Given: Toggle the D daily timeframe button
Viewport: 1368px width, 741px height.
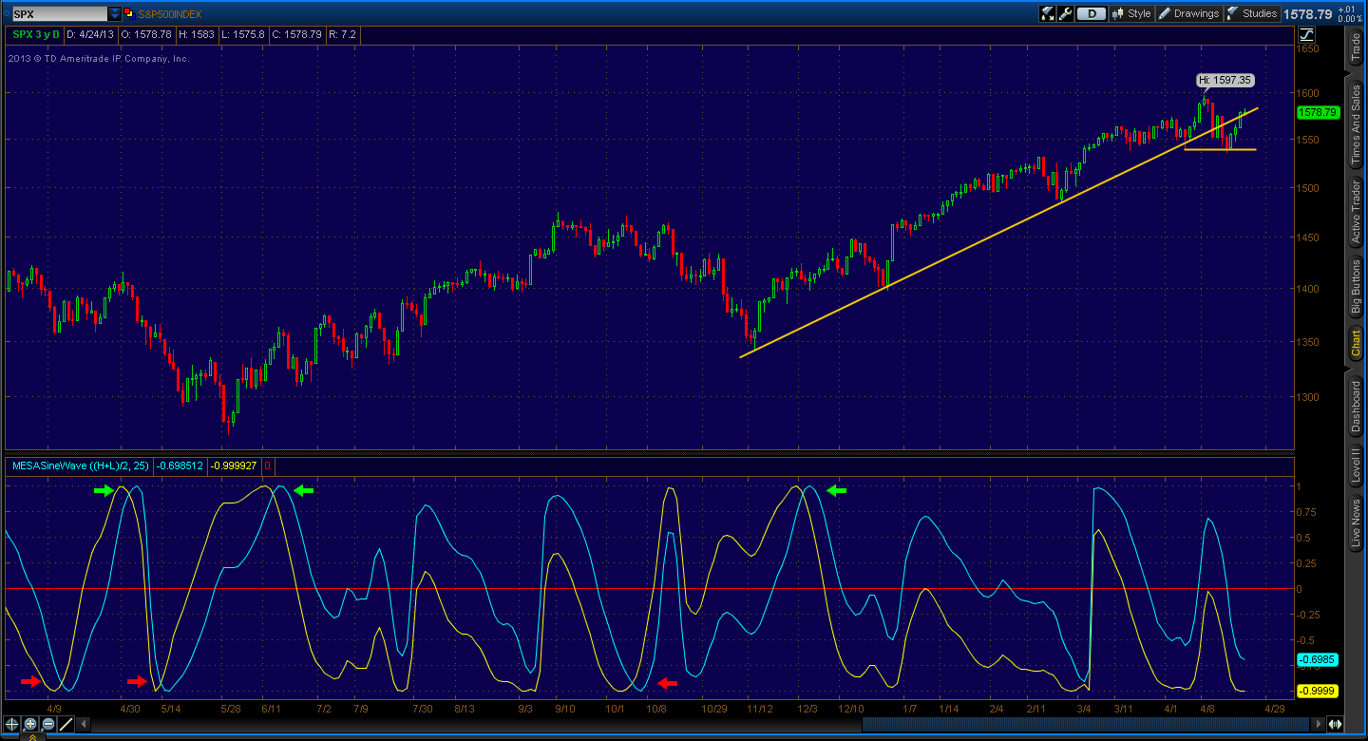Looking at the screenshot, I should click(1090, 13).
